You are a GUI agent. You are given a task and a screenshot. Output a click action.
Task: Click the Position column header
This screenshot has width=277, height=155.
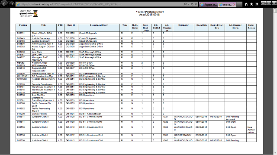tap(23, 28)
